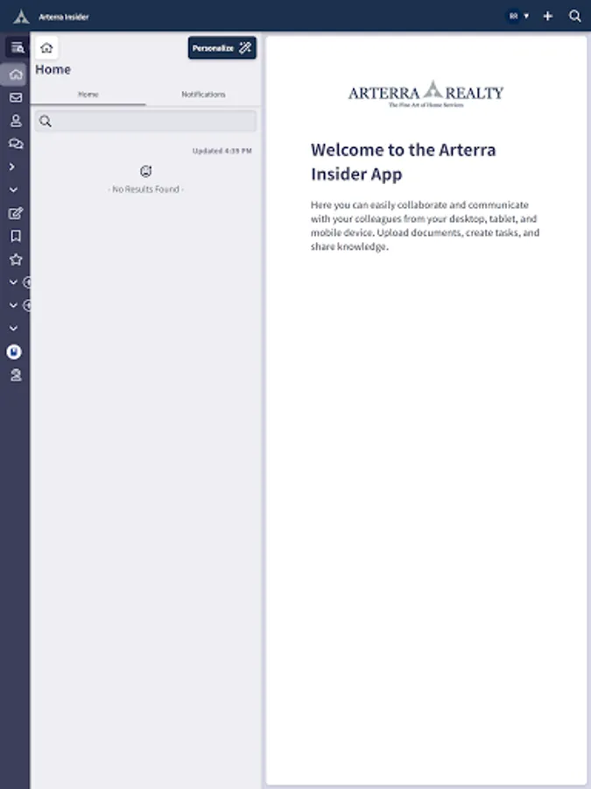Open the envelope messages icon in sidebar
The width and height of the screenshot is (591, 789).
pos(16,97)
